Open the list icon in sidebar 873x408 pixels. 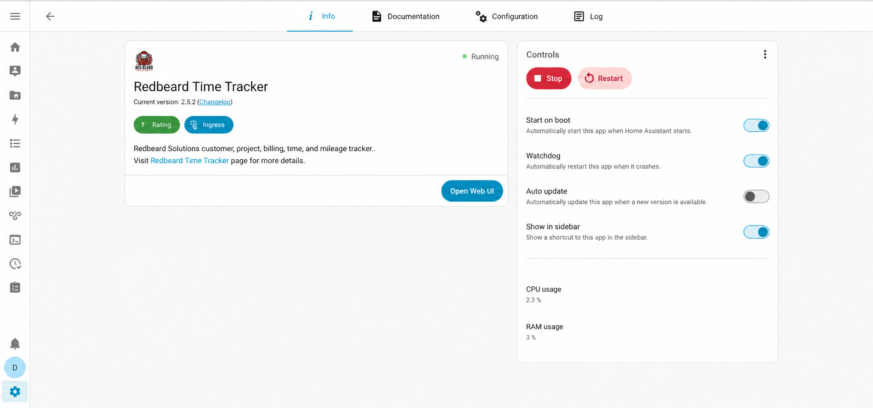click(x=15, y=143)
